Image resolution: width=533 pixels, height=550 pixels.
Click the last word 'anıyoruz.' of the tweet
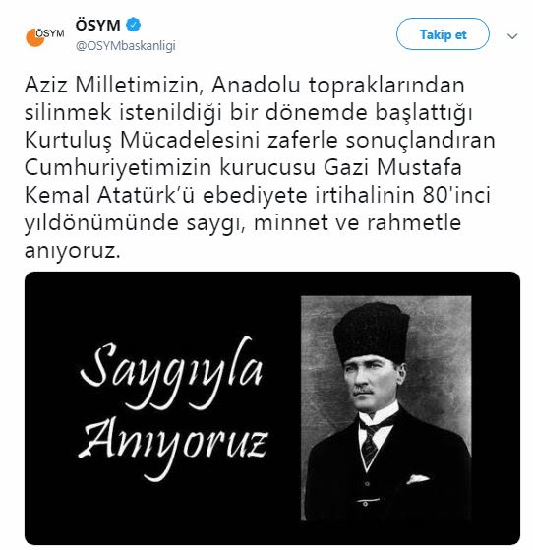point(72,251)
